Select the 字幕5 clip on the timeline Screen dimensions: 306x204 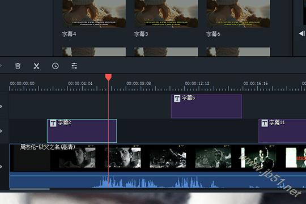206,107
